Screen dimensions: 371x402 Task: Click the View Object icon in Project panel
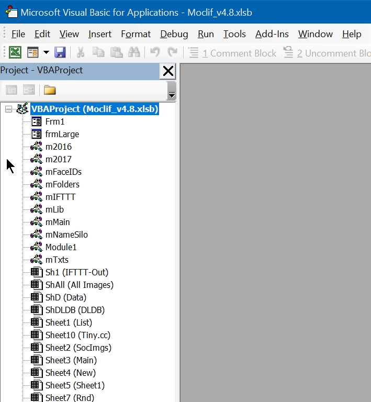[28, 90]
